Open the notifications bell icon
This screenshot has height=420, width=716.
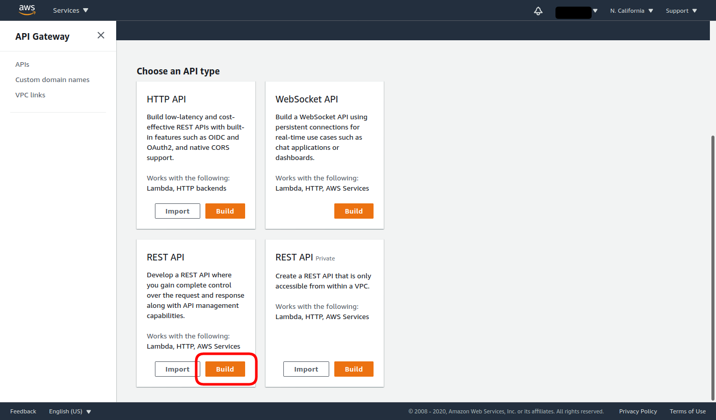tap(538, 11)
